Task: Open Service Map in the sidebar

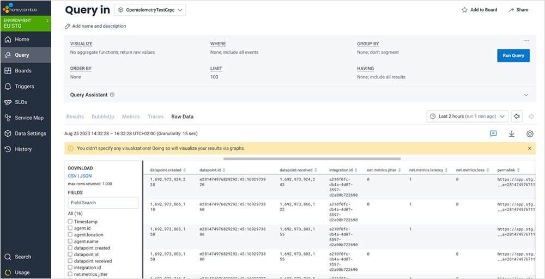Action: pos(29,118)
